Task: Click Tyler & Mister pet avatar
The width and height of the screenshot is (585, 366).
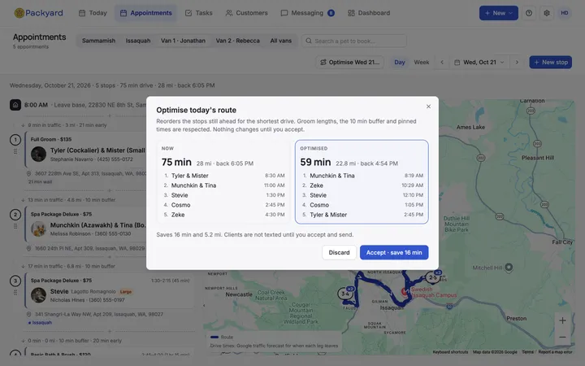Action: coord(38,155)
